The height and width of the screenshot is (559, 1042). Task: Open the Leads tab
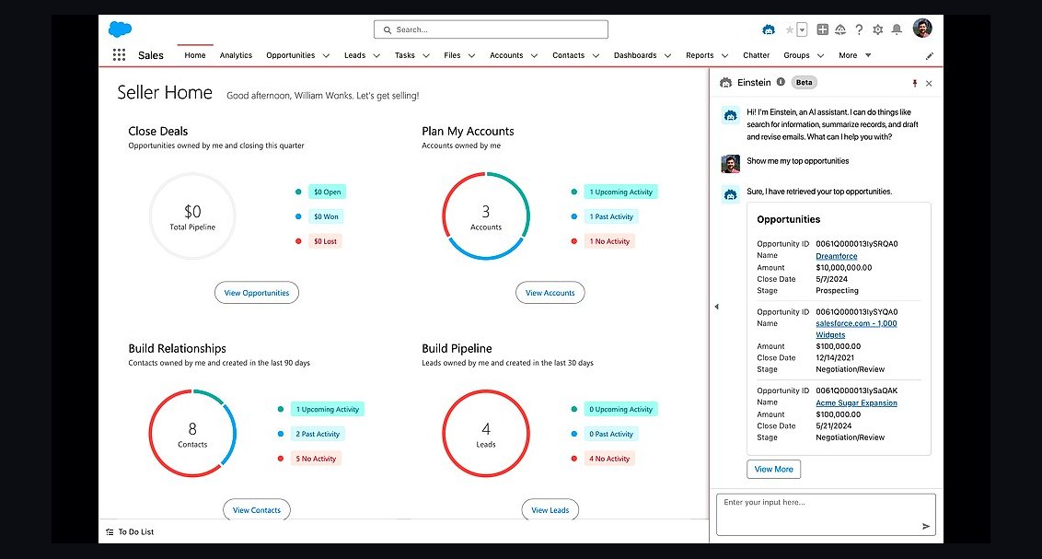[x=355, y=55]
